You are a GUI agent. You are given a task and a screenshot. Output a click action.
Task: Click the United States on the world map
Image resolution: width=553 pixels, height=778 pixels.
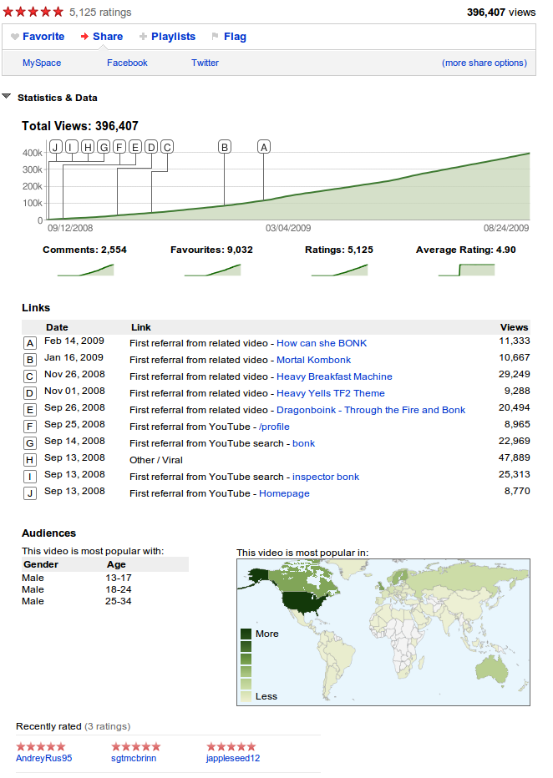click(302, 601)
